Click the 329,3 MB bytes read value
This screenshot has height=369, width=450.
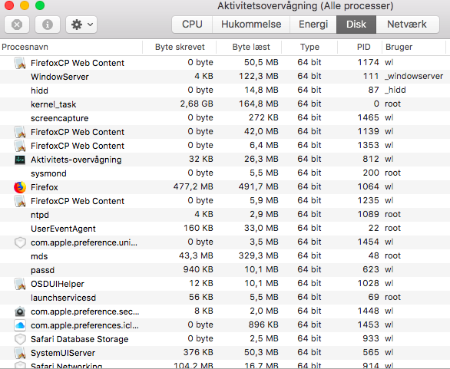[x=259, y=255]
